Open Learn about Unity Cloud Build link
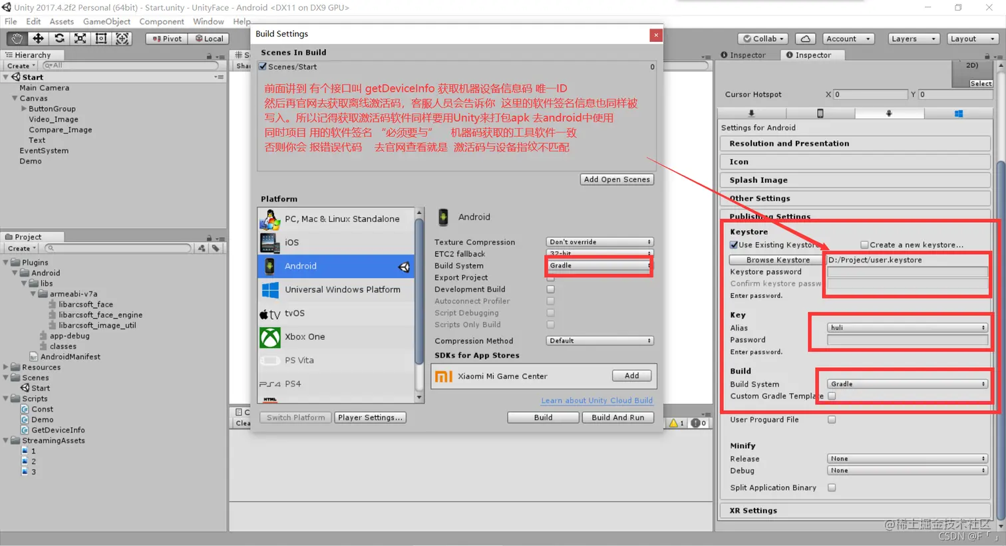 [597, 400]
